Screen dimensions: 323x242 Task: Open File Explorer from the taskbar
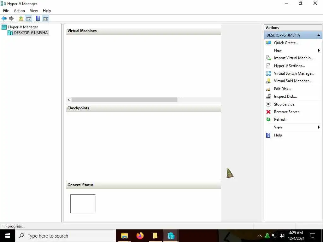point(124,236)
